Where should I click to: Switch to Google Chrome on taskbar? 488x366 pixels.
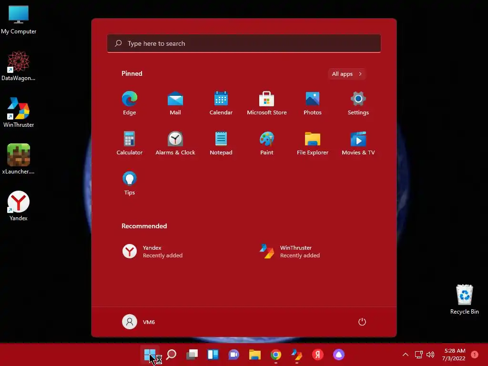pos(276,355)
